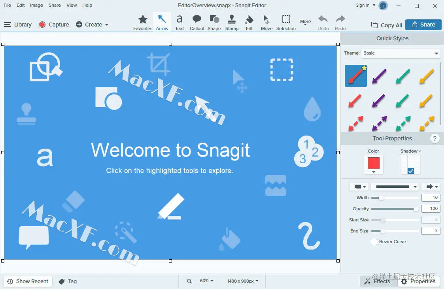Open the Theme dropdown showing Basic

tap(401, 53)
